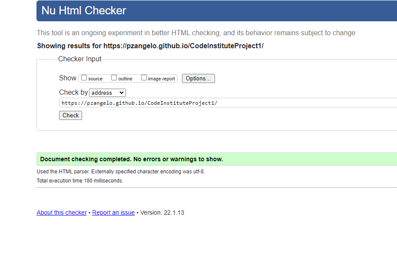Check the image report checkbox

coord(144,78)
